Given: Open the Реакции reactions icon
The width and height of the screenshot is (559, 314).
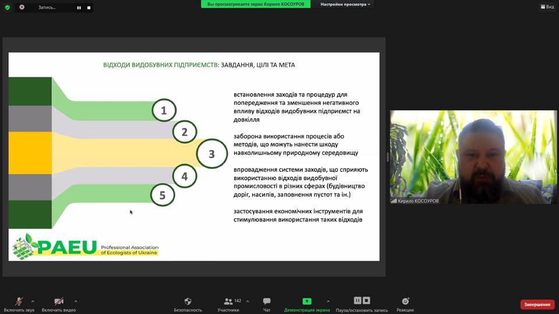Looking at the screenshot, I should click(x=405, y=302).
